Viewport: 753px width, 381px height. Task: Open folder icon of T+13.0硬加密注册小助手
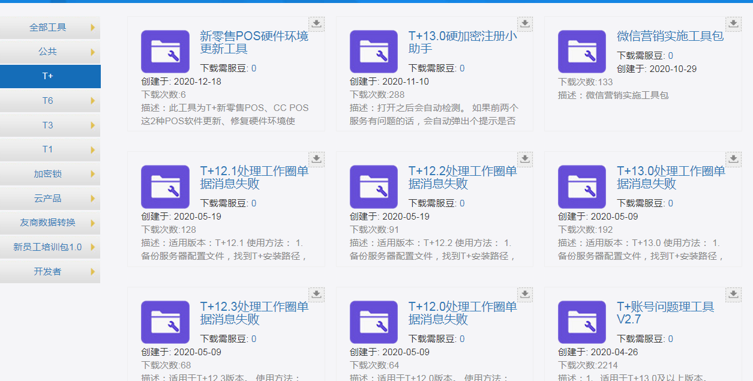[374, 52]
